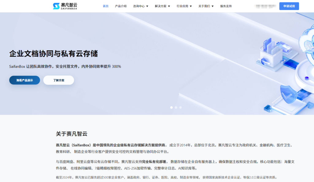Click the 申请试用 button
The image size is (314, 182).
click(x=289, y=6)
